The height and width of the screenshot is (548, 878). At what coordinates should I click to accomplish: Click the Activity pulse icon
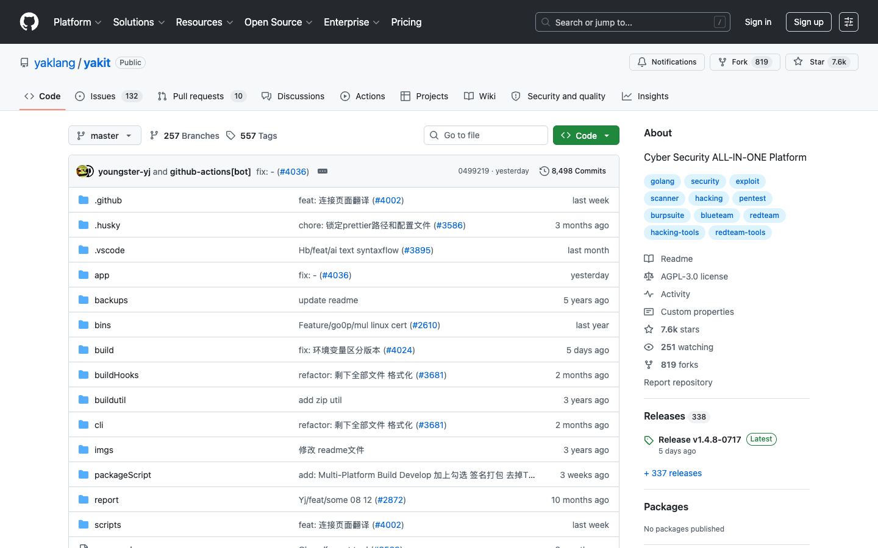649,294
